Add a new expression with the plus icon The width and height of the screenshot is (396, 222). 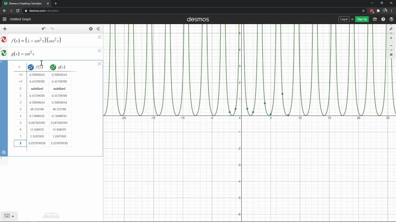click(x=5, y=29)
